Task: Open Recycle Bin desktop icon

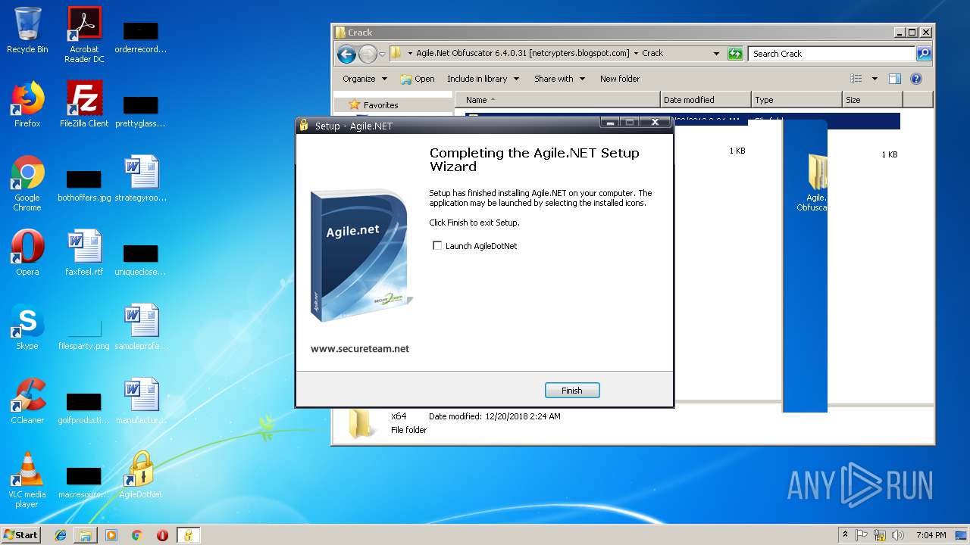Action: click(27, 31)
